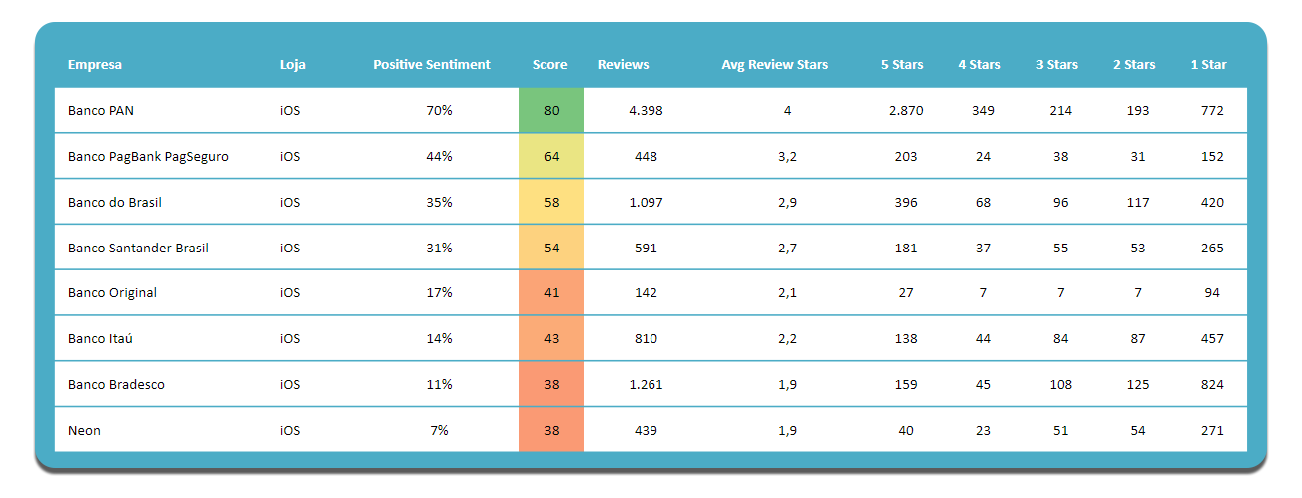The image size is (1302, 498).
Task: Click the yellow score cell showing 64
Action: 551,157
